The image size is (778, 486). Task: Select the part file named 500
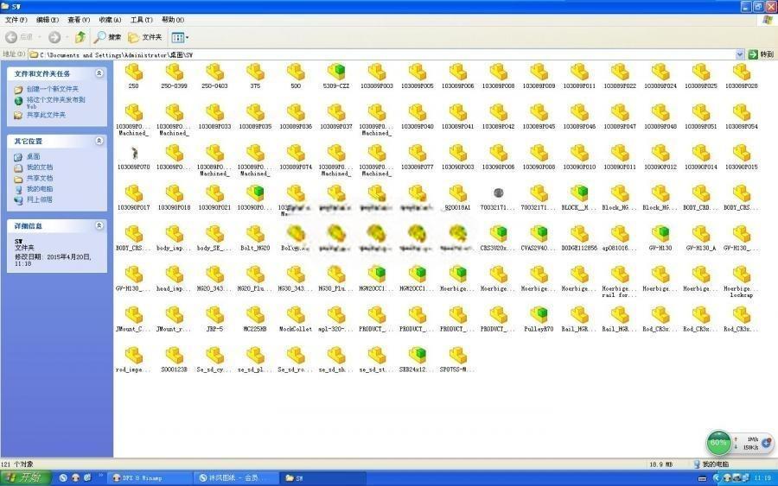click(296, 73)
